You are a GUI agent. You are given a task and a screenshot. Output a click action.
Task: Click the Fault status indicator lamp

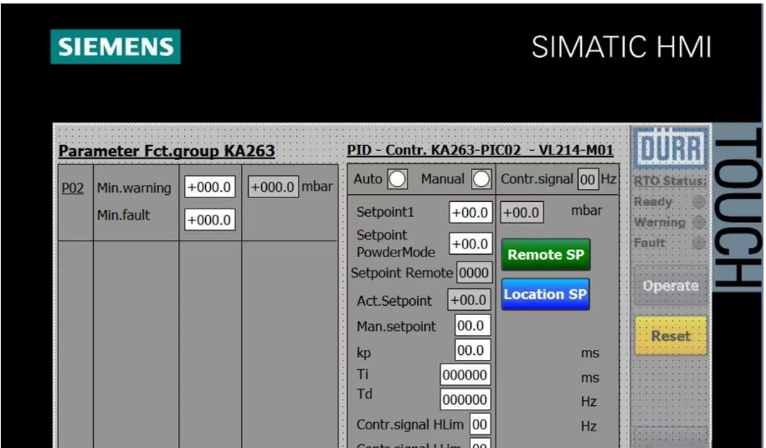699,243
